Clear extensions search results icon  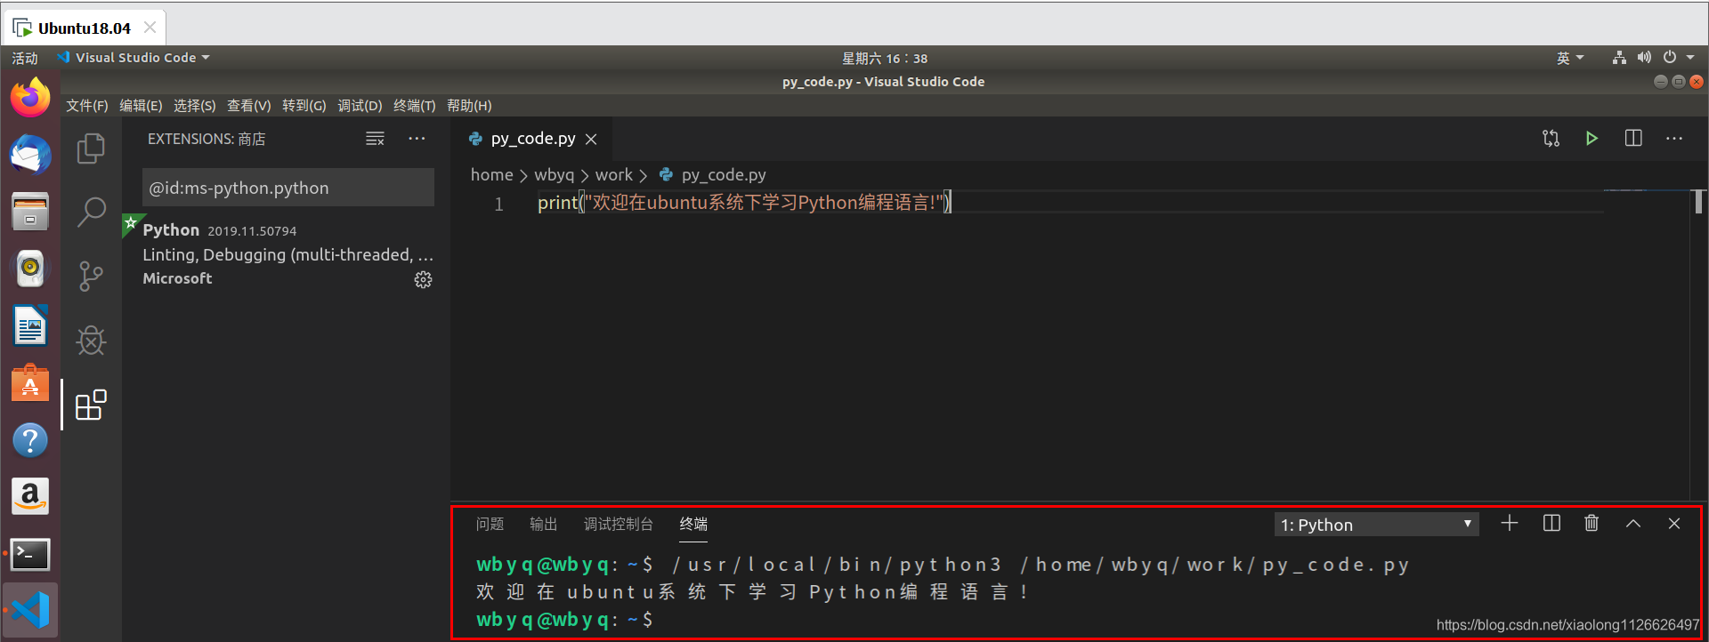point(376,139)
